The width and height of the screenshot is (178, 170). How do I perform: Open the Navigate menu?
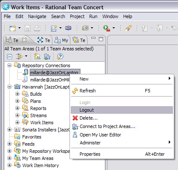(x=37, y=16)
